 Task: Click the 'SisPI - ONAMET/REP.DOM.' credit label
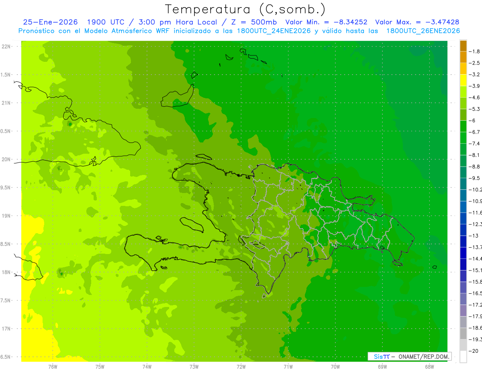(409, 356)
